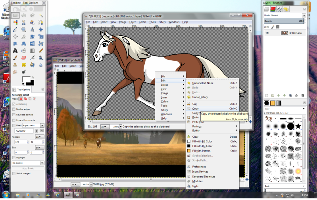The width and height of the screenshot is (317, 200).
Task: Select the Scale tool
Action: tap(41, 37)
